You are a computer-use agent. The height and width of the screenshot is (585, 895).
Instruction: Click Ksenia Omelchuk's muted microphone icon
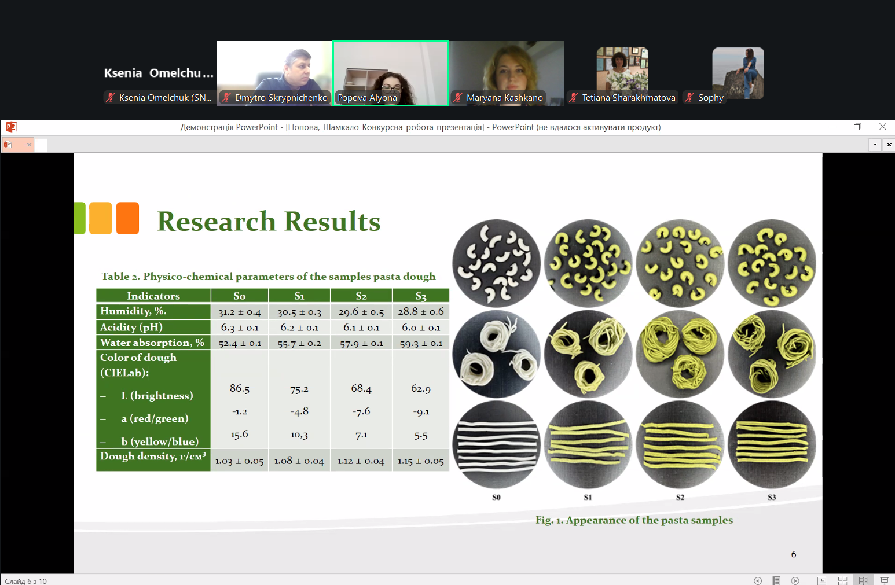pyautogui.click(x=111, y=97)
